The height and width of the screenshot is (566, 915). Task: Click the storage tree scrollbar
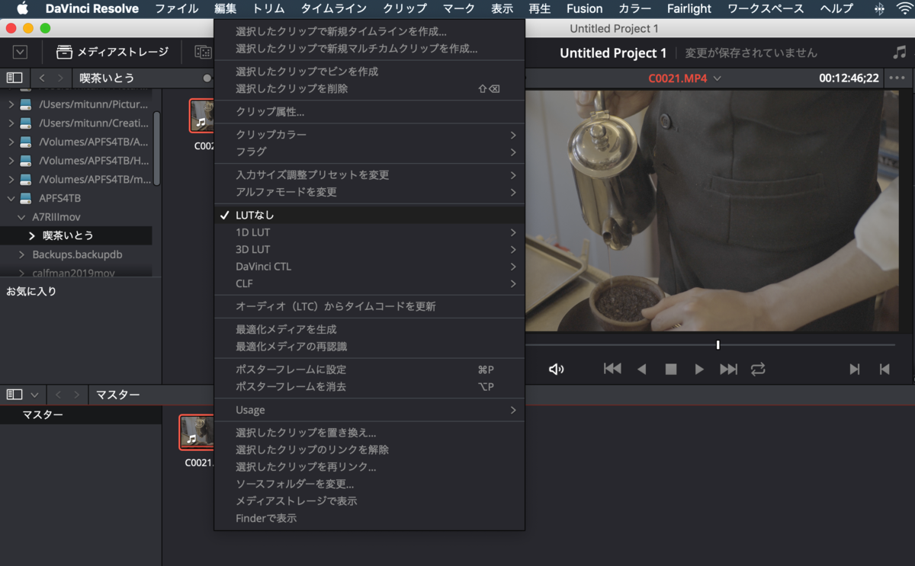156,148
